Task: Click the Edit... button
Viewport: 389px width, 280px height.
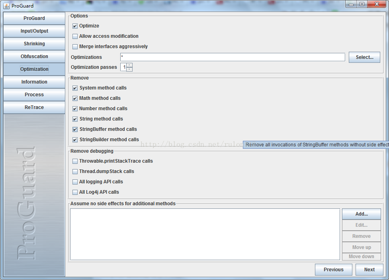Action: pos(362,225)
